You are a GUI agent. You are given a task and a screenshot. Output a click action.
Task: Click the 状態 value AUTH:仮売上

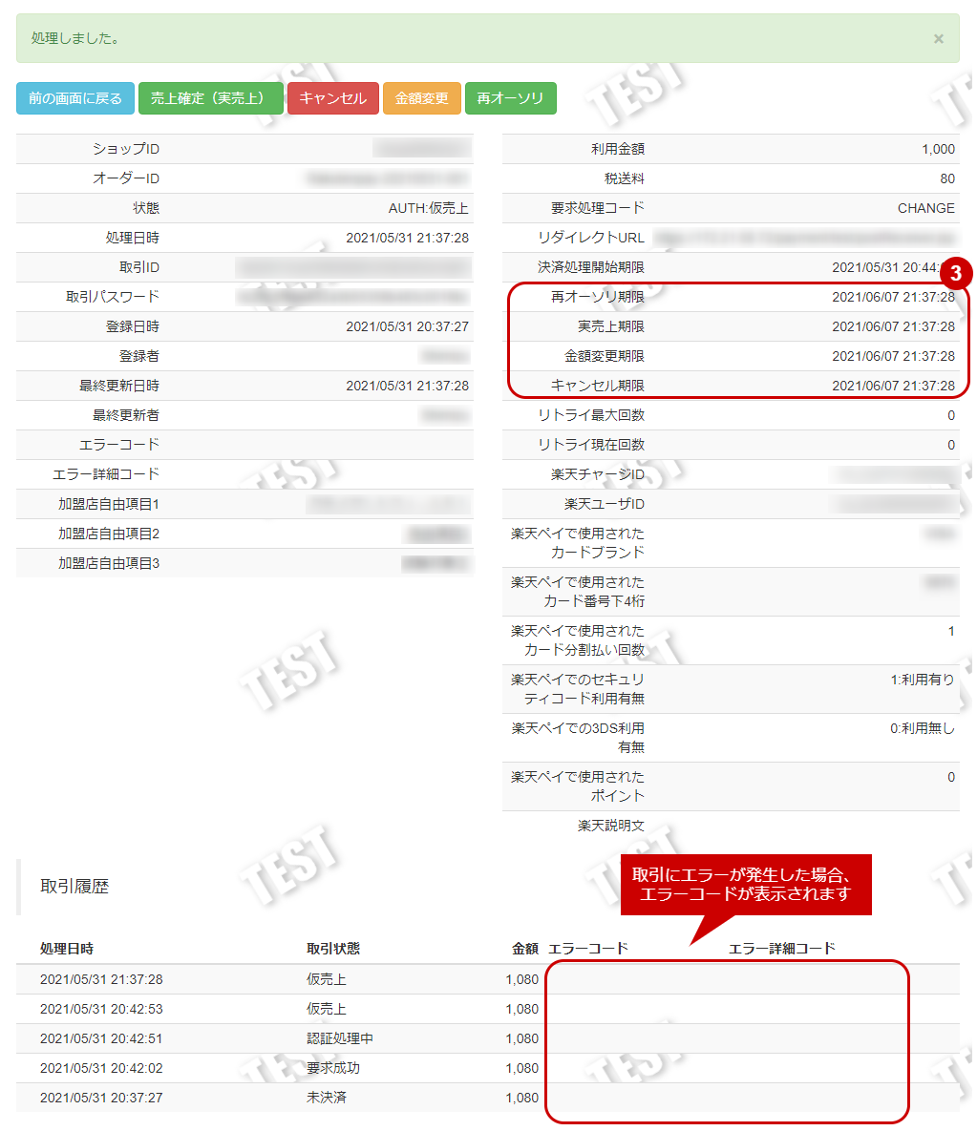pyautogui.click(x=431, y=208)
